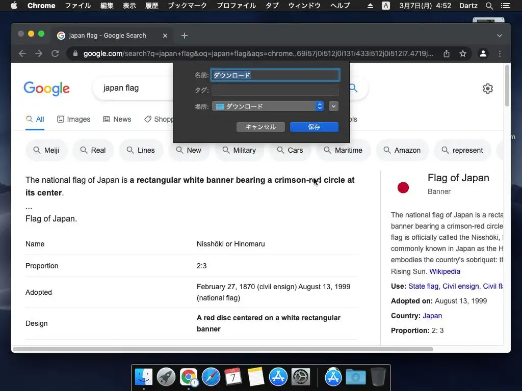The image size is (522, 391).
Task: Open Launchpad from the Dock
Action: tap(166, 377)
